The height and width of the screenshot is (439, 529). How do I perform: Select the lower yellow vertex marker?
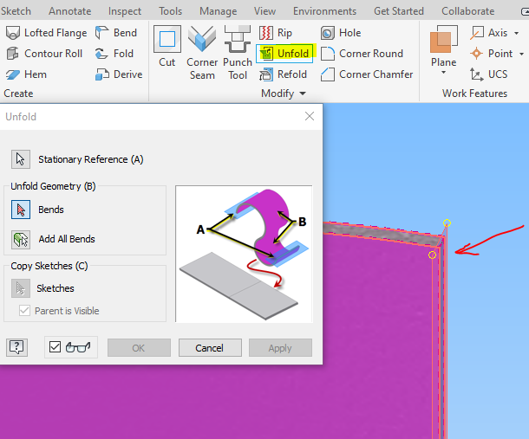tap(432, 255)
